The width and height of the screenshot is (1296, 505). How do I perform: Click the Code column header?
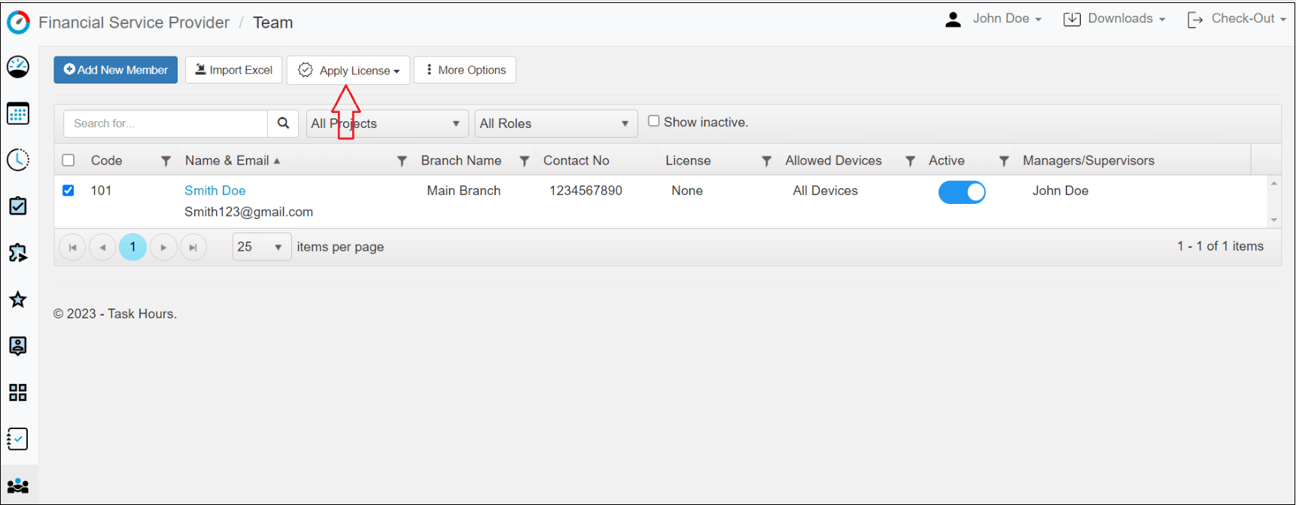(107, 160)
